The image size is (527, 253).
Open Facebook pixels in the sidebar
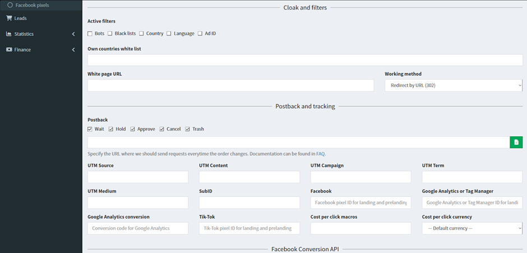click(32, 4)
